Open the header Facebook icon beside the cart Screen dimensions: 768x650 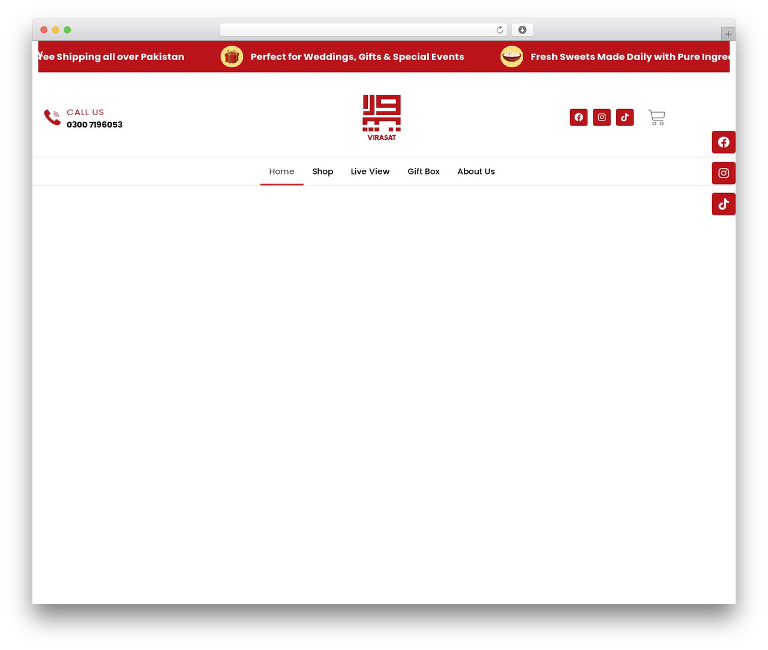tap(578, 118)
